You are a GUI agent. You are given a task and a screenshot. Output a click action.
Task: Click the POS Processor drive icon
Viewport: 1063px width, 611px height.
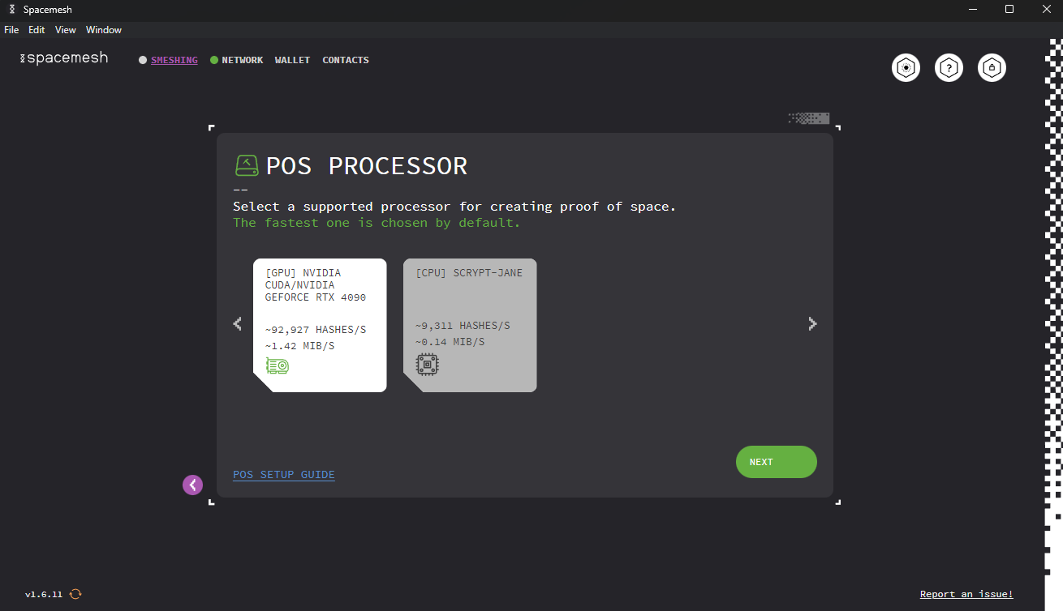[x=247, y=165]
